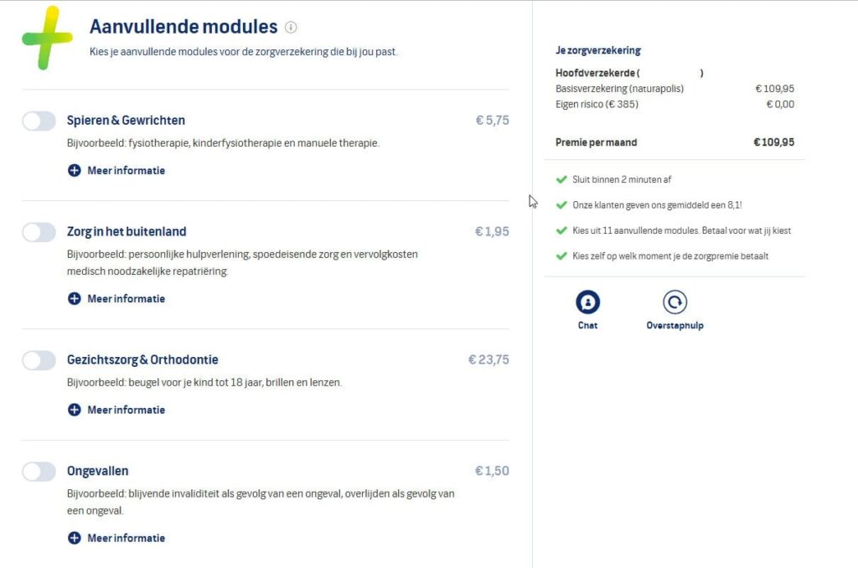858x568 pixels.
Task: Expand Meer informatie for Ongevallen
Action: tap(127, 539)
